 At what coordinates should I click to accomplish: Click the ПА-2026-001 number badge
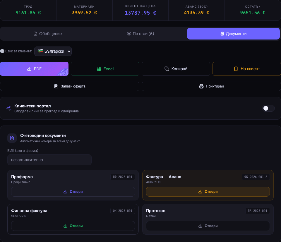[x=258, y=211]
